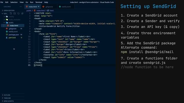This screenshot has width=184, height=103.
Task: Click the submit input code line 18
Action: 64,57
